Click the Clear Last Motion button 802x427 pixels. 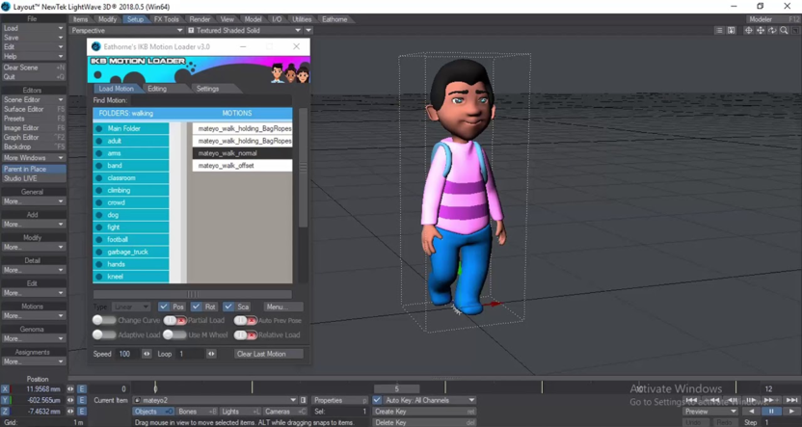click(x=261, y=354)
